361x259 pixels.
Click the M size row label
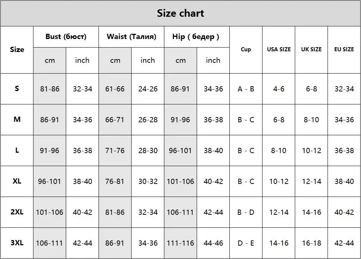(17, 120)
